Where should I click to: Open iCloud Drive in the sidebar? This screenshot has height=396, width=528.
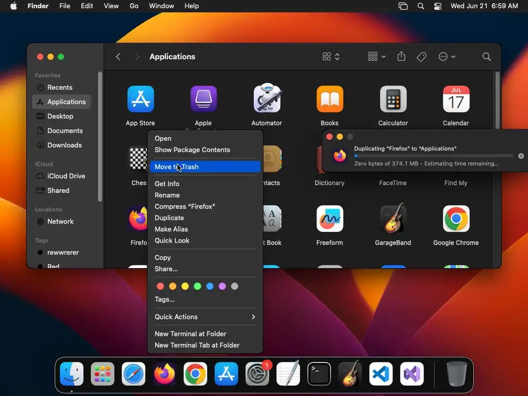pyautogui.click(x=61, y=176)
